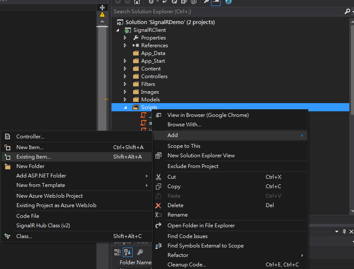Expand the Controllers folder
The width and height of the screenshot is (354, 269).
click(x=125, y=76)
